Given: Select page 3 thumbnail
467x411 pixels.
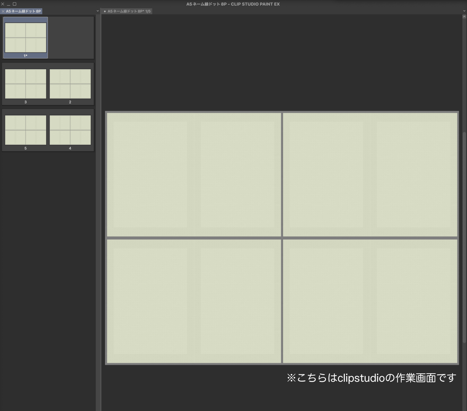Looking at the screenshot, I should (x=25, y=84).
